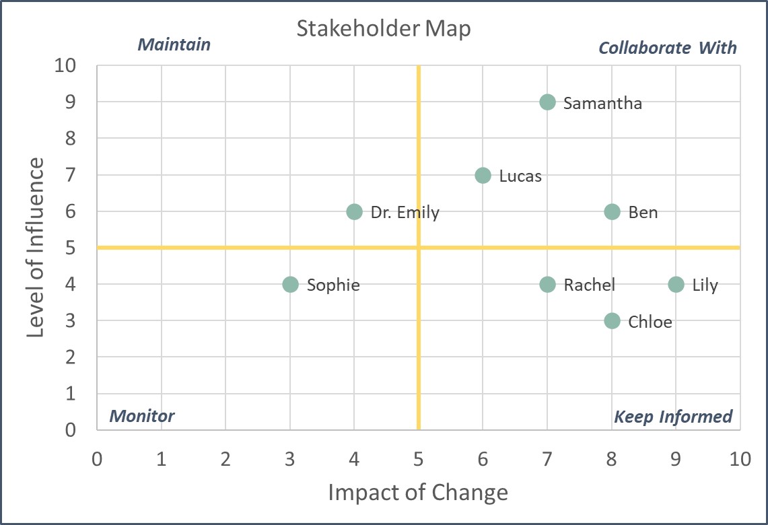Select the Chloe data point marker

coord(612,321)
